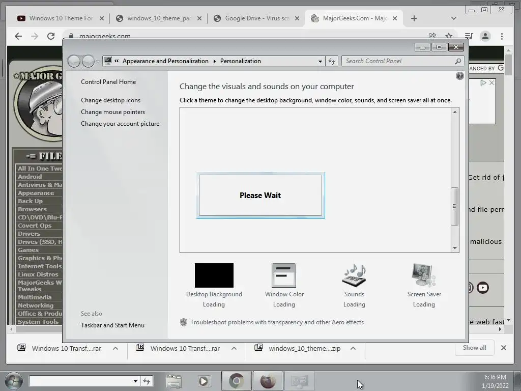The width and height of the screenshot is (521, 391).
Task: Focus the taskbar address input box
Action: (81, 381)
